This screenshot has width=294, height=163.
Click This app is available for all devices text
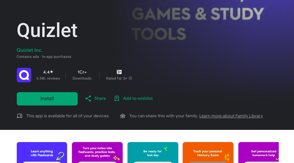pyautogui.click(x=67, y=116)
